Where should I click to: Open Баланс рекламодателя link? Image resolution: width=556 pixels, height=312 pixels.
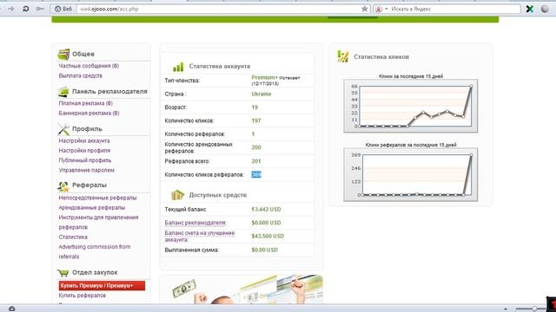pos(195,223)
